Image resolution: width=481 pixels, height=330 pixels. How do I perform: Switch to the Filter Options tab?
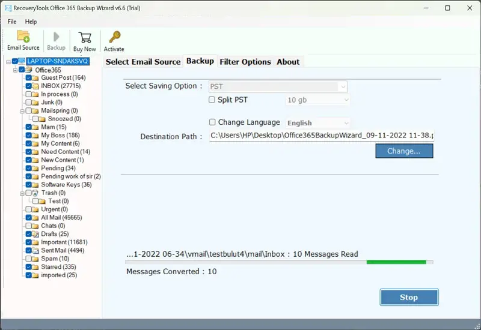[x=245, y=62]
